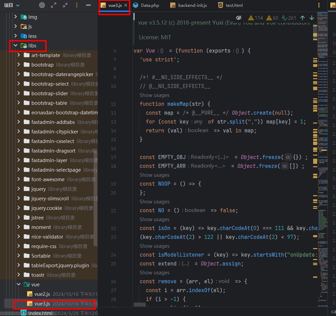336x316 pixels.
Task: Toggle the reader mode eye icon
Action: (x=239, y=18)
